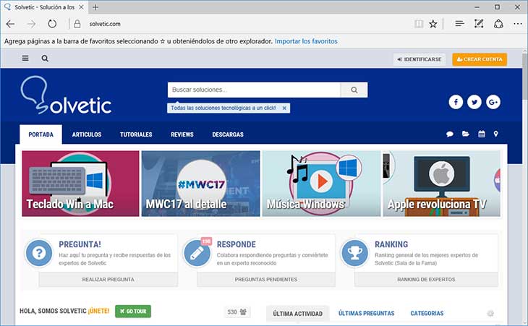The width and height of the screenshot is (528, 326).
Task: Click the question mark circle icon of Pregunta
Action: point(39,253)
